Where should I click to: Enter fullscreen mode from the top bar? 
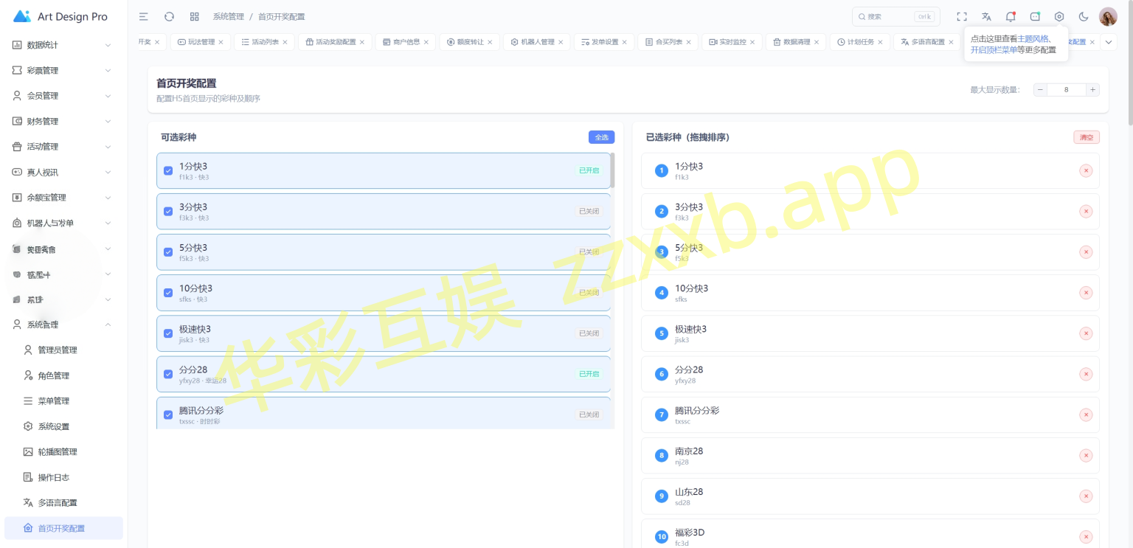961,17
